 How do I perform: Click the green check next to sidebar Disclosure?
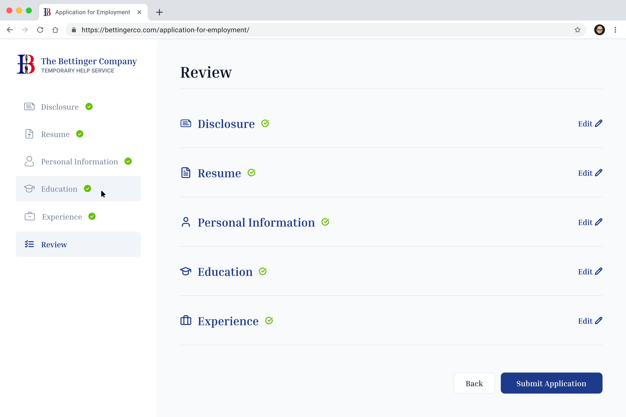click(x=89, y=107)
